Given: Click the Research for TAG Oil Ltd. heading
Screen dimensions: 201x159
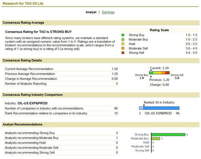Looking at the screenshot, I should (23, 3).
